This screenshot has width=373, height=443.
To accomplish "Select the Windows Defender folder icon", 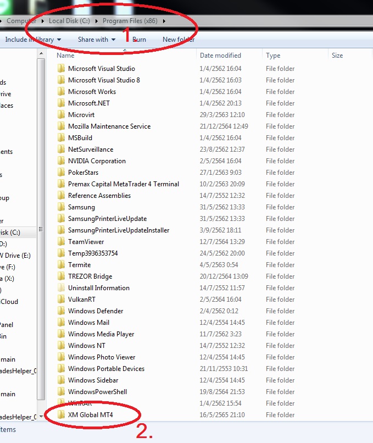I will [x=61, y=311].
